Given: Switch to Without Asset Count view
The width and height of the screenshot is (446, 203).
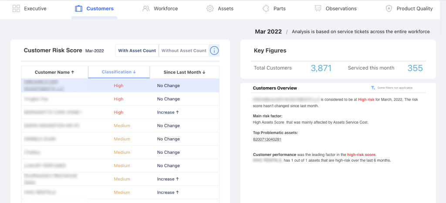Looking at the screenshot, I should (184, 51).
